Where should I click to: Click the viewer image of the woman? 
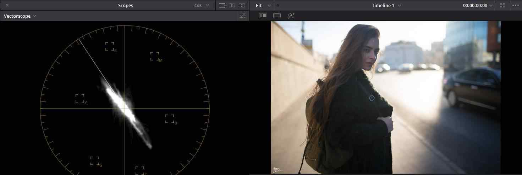coord(385,97)
